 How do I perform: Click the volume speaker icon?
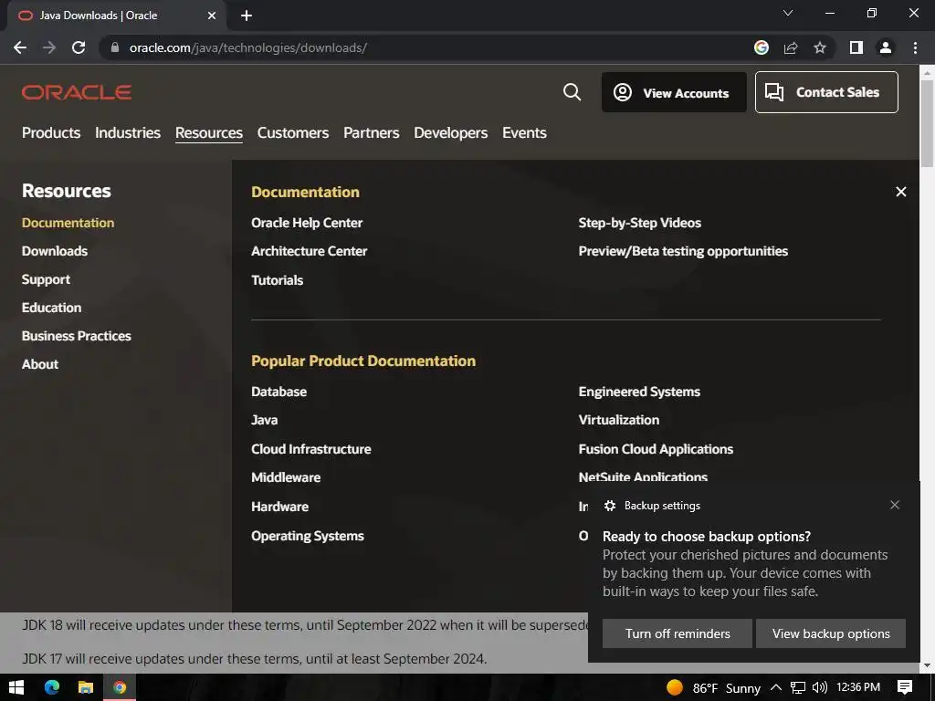[820, 687]
